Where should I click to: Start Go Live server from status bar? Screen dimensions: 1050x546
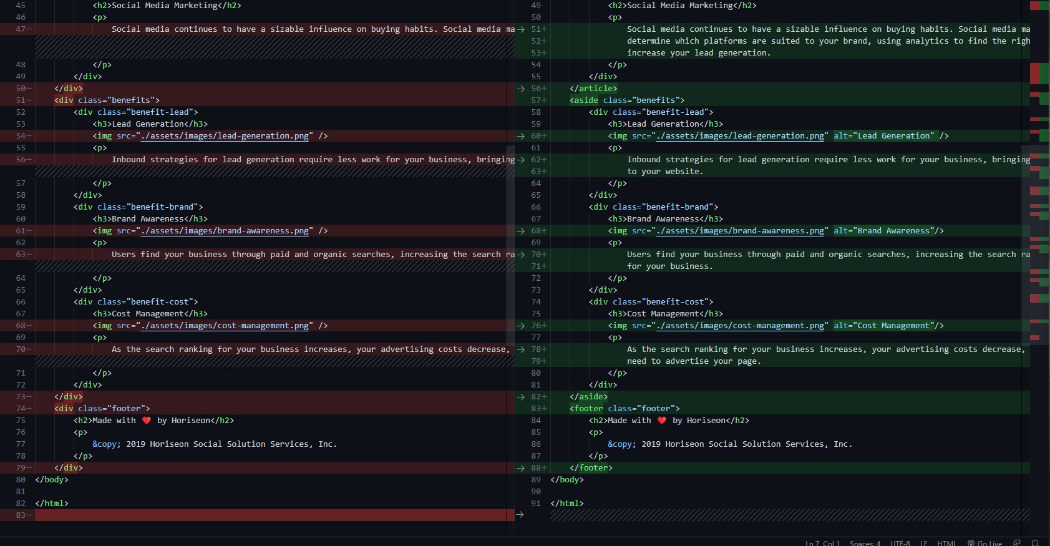pos(984,543)
